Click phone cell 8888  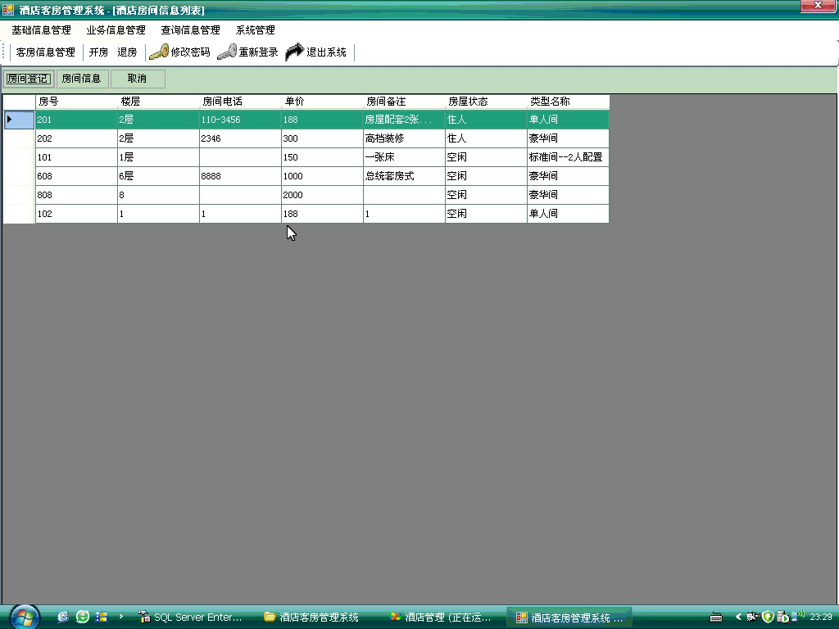pos(240,176)
